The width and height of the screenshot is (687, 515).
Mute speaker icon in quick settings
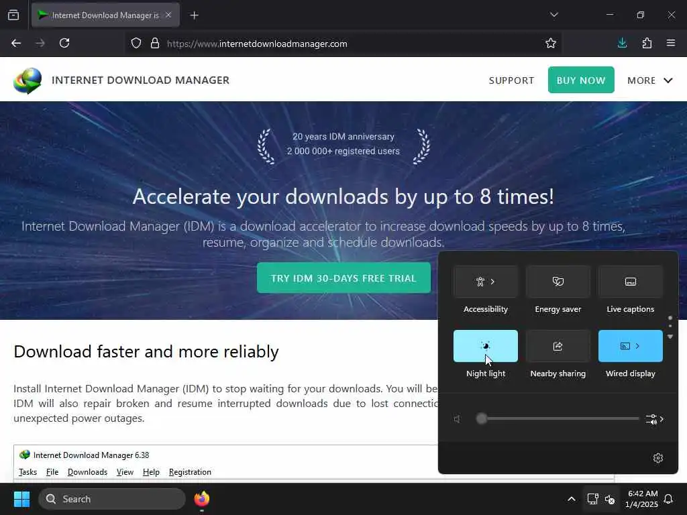(457, 419)
